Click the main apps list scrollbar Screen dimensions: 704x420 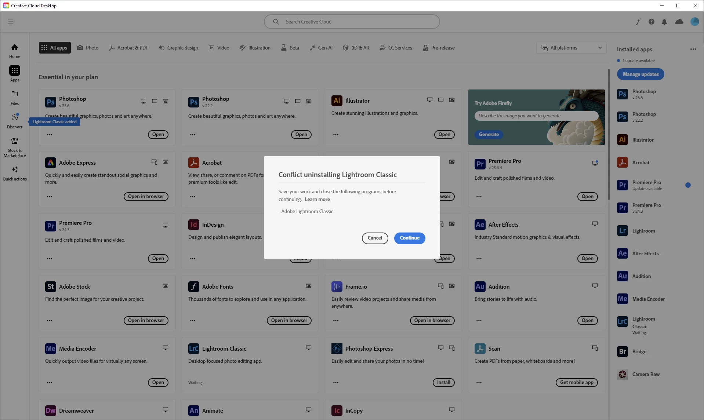pyautogui.click(x=609, y=135)
